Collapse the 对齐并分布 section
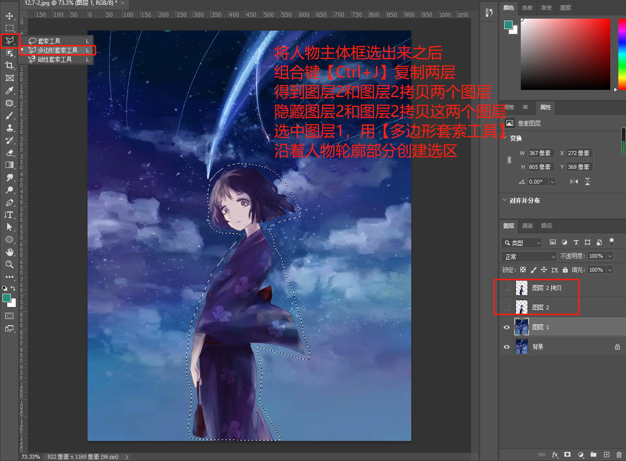The width and height of the screenshot is (626, 461). coord(505,200)
